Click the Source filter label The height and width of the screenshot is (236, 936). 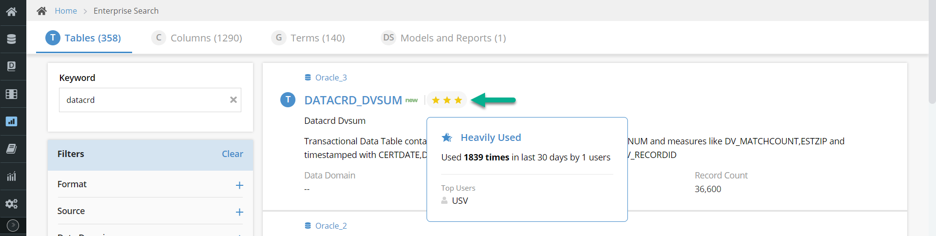tap(71, 211)
